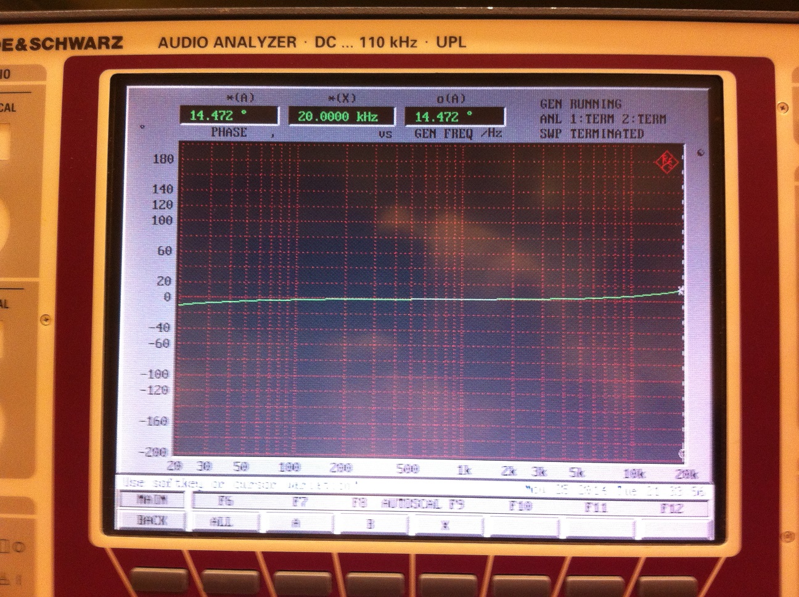Click the GEN FREQ /Hz axis title
The image size is (799, 597).
(x=458, y=133)
